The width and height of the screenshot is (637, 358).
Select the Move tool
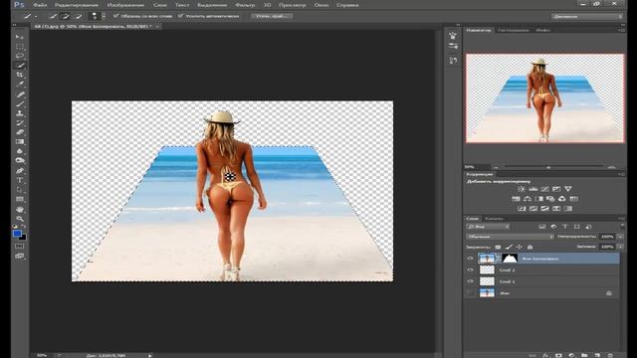(x=20, y=37)
